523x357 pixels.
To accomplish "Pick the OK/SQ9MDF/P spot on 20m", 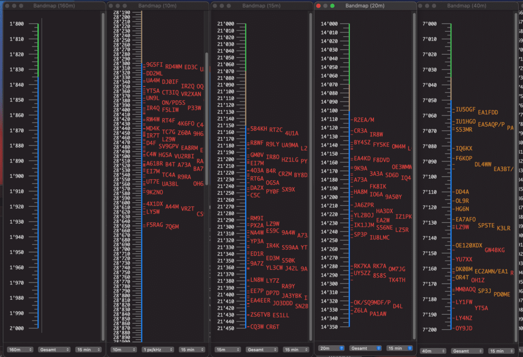I will point(372,302).
